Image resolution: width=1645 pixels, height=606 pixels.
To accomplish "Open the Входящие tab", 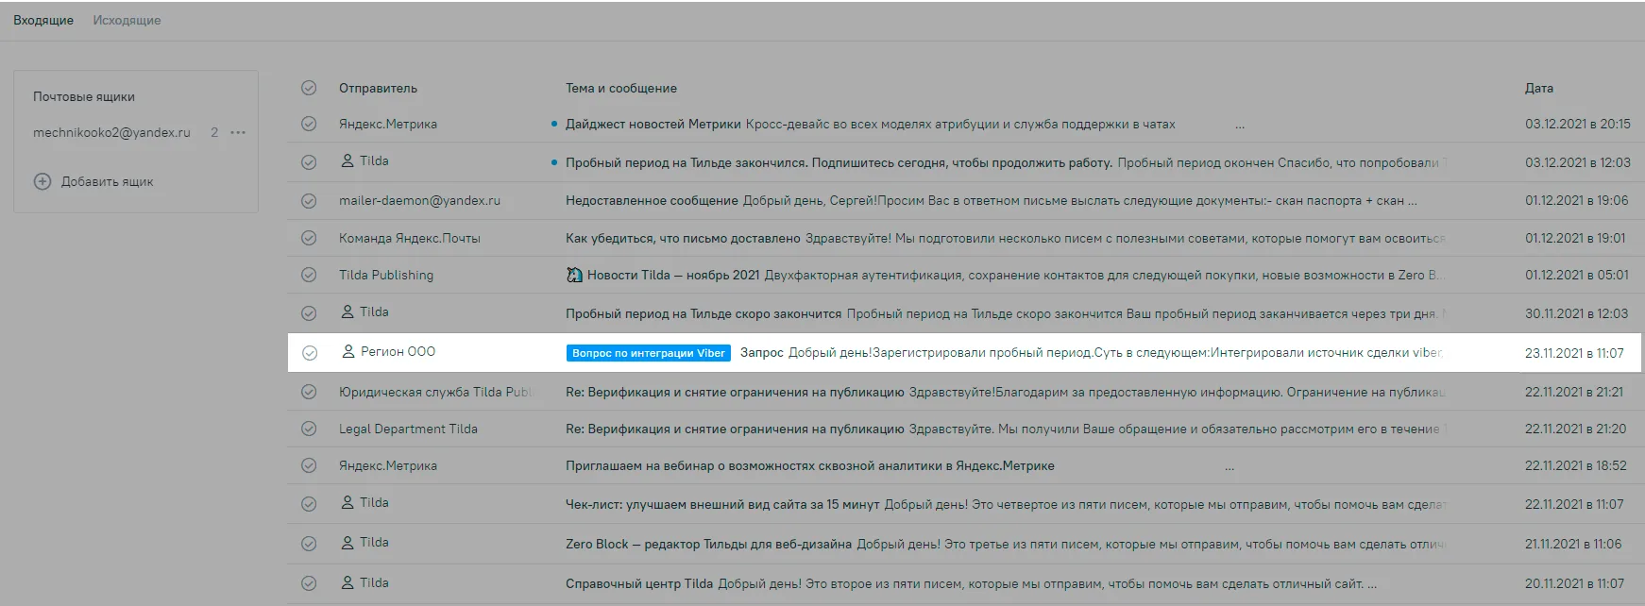I will click(43, 20).
